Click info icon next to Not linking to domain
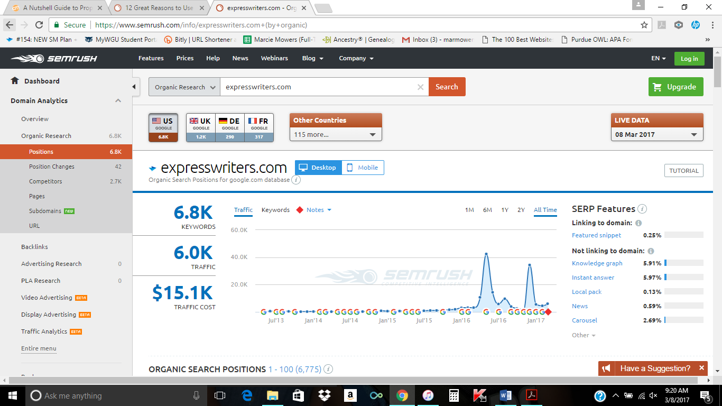722x406 pixels. 651,251
